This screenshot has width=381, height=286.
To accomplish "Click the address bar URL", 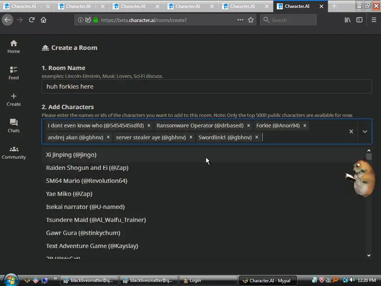I will [144, 20].
